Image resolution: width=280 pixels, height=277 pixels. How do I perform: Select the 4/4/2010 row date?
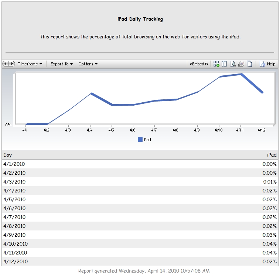click(x=14, y=191)
